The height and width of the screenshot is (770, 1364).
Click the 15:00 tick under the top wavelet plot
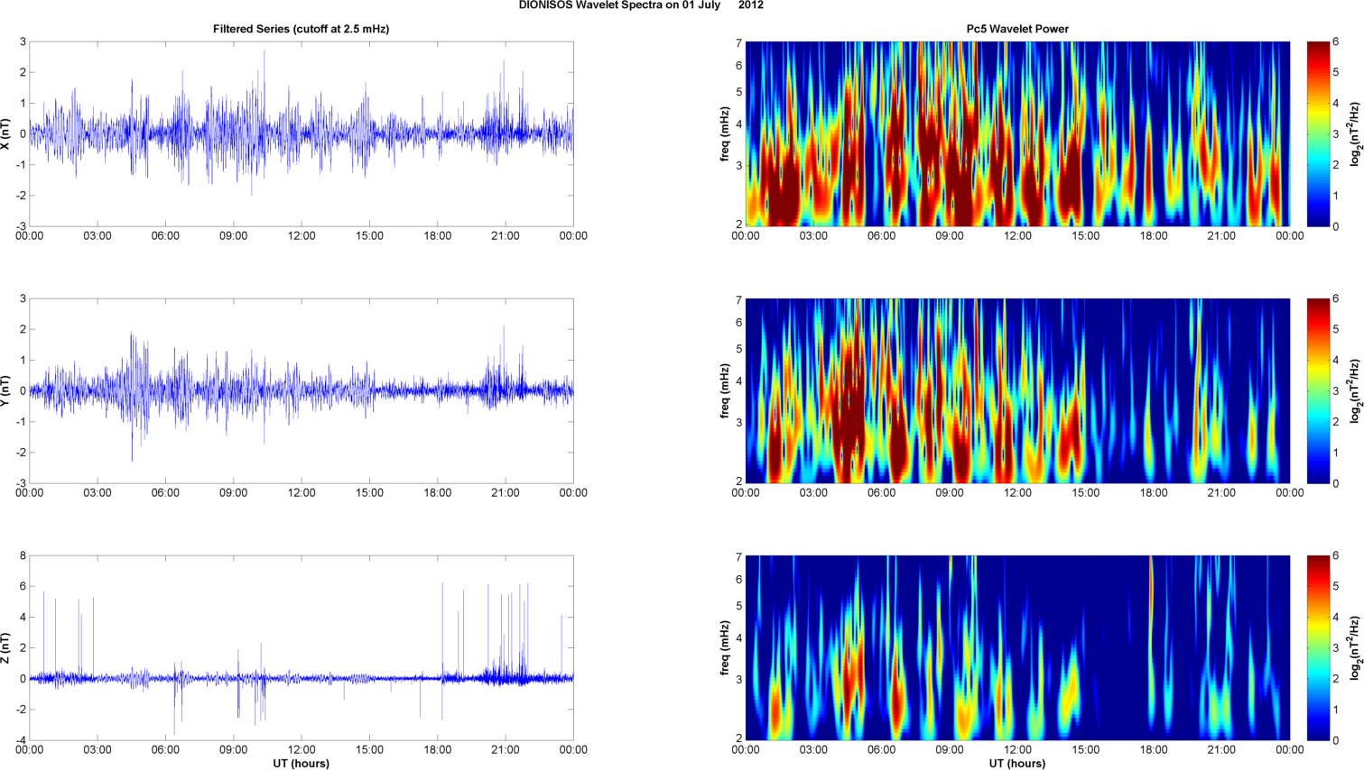click(x=1085, y=235)
